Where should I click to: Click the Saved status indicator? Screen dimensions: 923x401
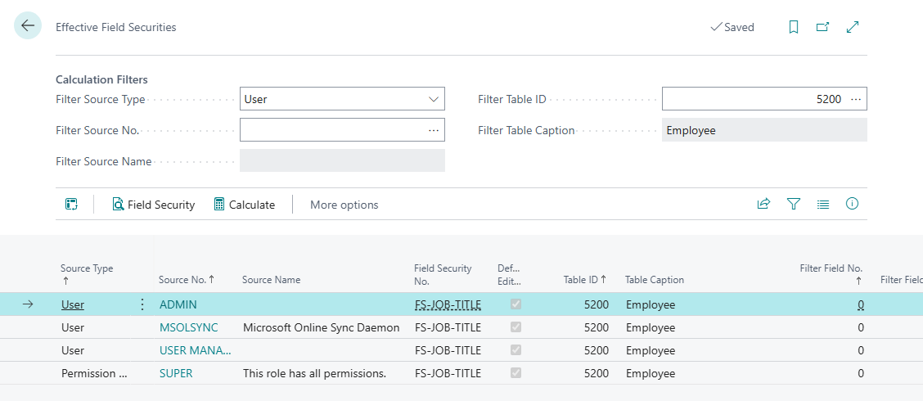pyautogui.click(x=732, y=27)
